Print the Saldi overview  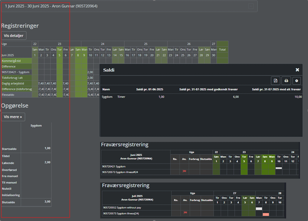click(286, 81)
